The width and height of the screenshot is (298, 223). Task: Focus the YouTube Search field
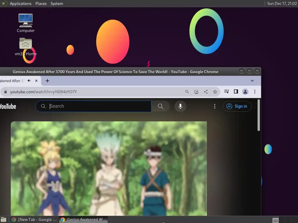pyautogui.click(x=93, y=106)
